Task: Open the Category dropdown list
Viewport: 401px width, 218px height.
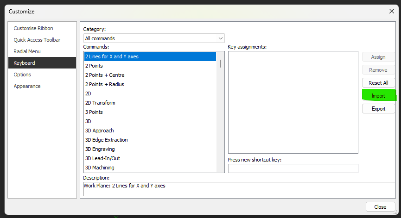Action: tap(154, 38)
